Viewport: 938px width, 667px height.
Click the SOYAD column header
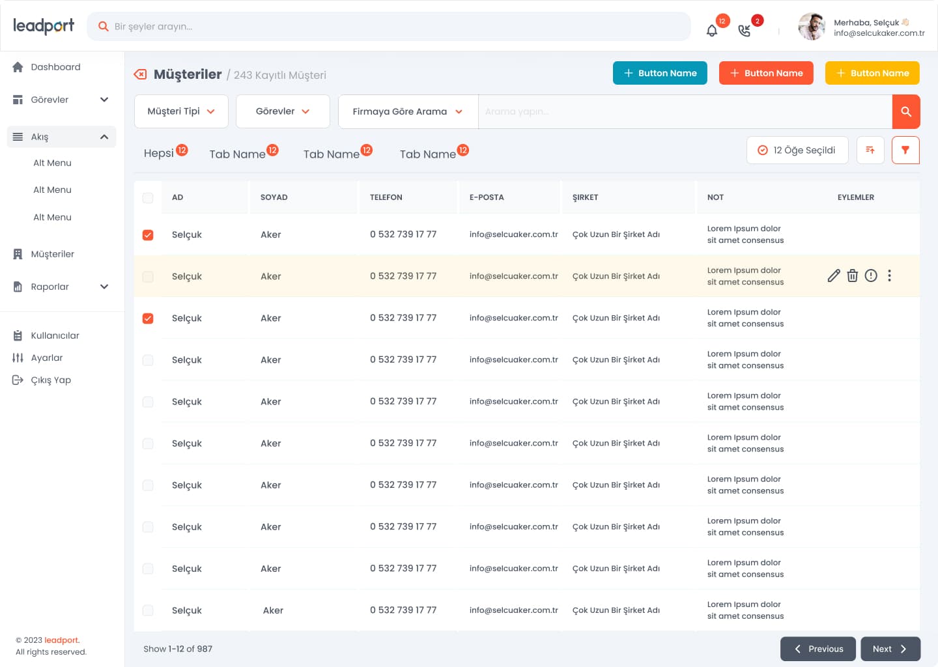click(x=274, y=197)
